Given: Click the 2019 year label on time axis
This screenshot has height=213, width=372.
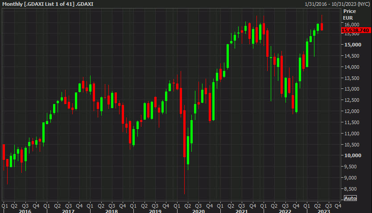Looking at the screenshot, I should pos(155,211).
